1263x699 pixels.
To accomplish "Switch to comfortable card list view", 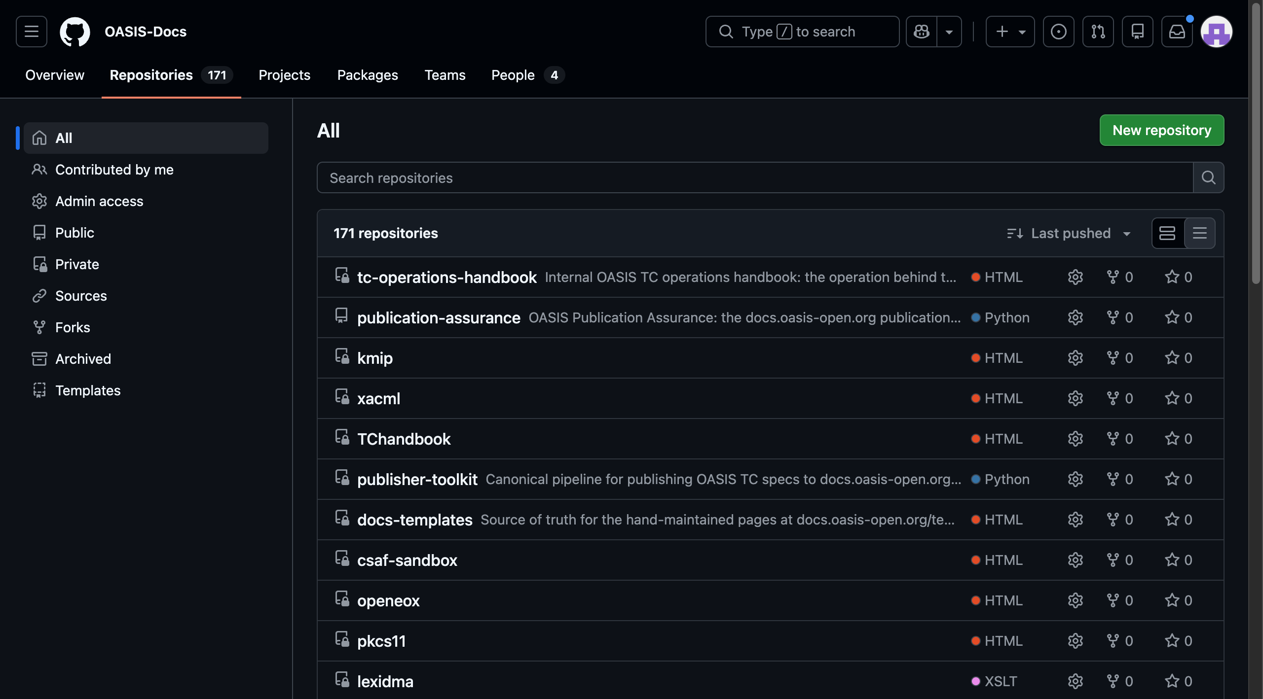I will pos(1168,233).
